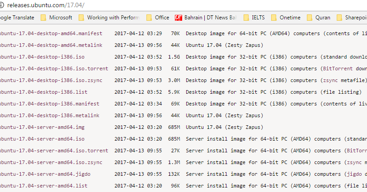Image resolution: width=367 pixels, height=192 pixels.
Task: Open the Bahrain DT News bookmark
Action: [x=206, y=18]
